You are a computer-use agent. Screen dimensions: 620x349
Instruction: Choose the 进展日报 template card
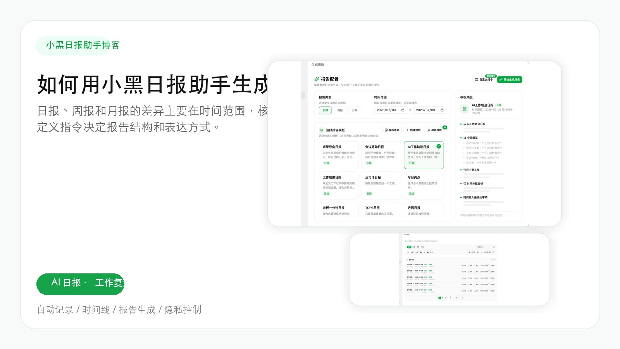[x=424, y=211]
